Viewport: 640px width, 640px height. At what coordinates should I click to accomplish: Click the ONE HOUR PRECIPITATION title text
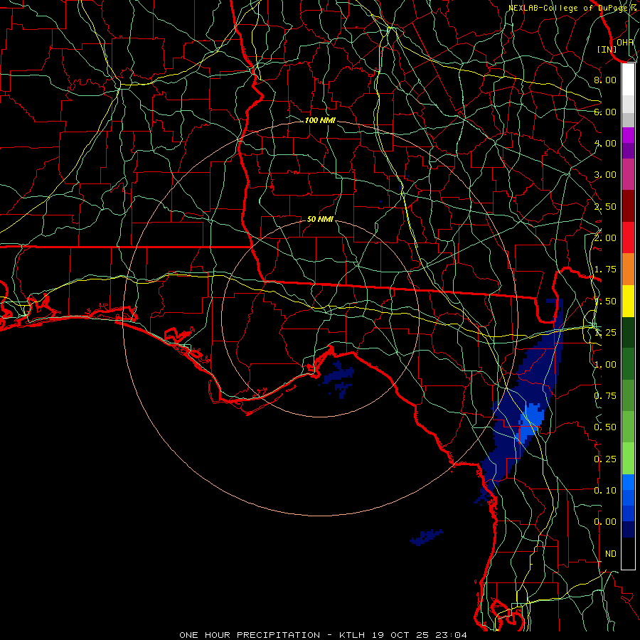(250, 635)
